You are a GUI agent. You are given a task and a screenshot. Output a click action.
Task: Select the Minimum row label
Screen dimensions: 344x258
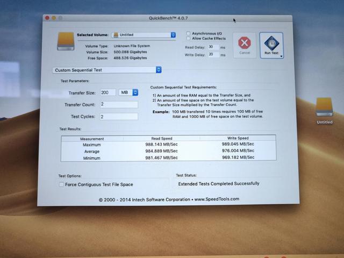coord(92,158)
